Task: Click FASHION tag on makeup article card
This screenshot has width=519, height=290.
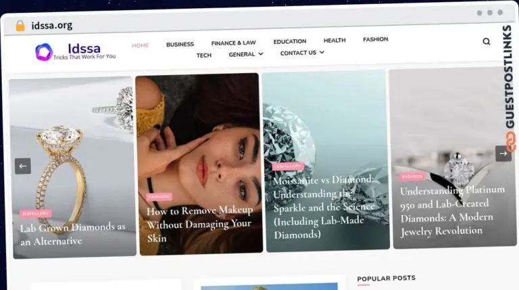Action: coord(159,197)
